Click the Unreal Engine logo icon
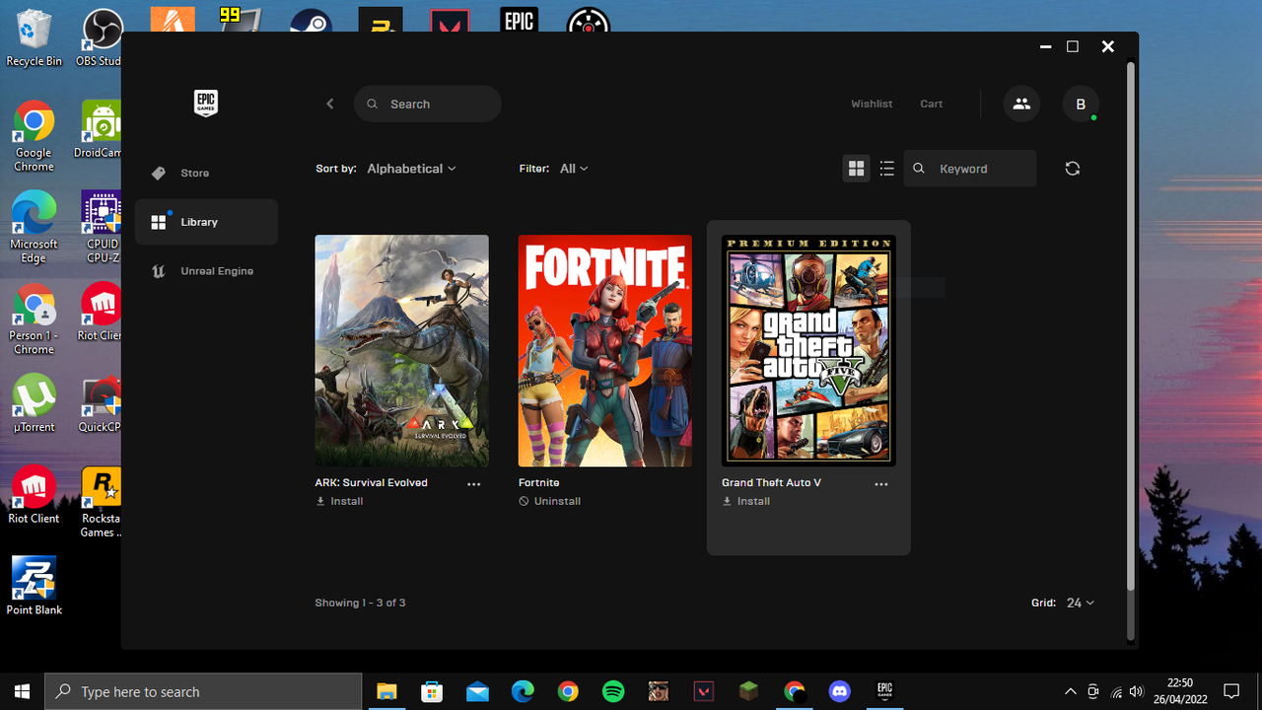1262x710 pixels. [159, 271]
